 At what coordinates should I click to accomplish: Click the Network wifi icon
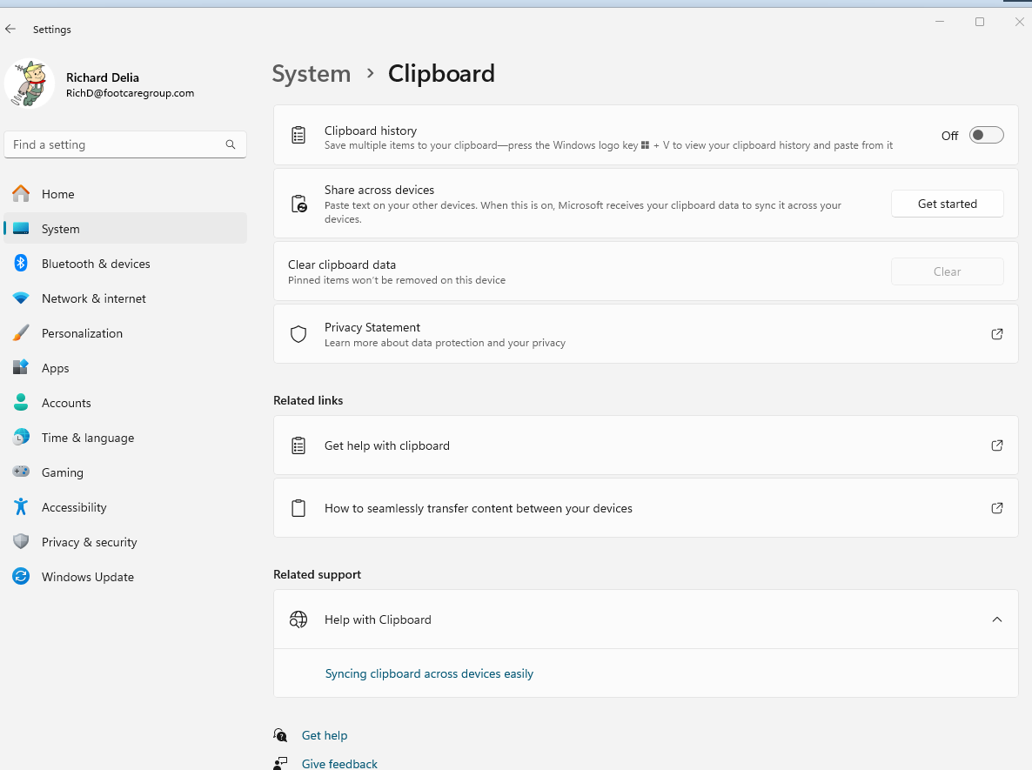pos(21,298)
